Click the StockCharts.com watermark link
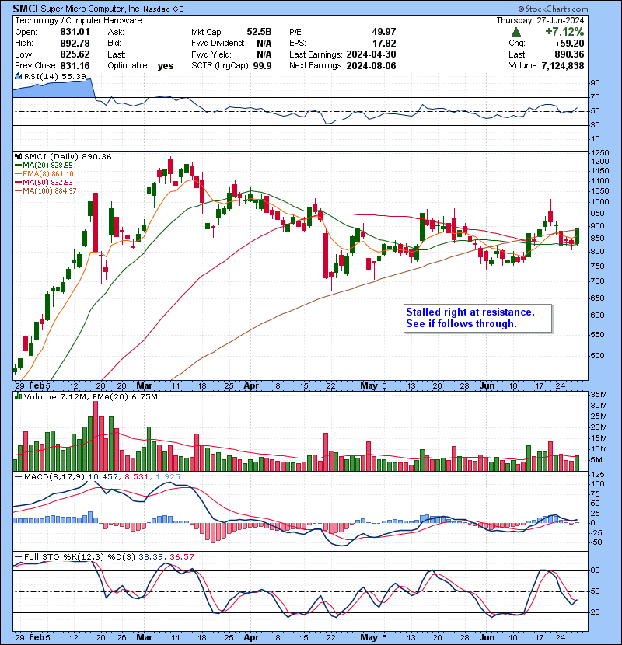Image resolution: width=622 pixels, height=645 pixels. [x=553, y=9]
